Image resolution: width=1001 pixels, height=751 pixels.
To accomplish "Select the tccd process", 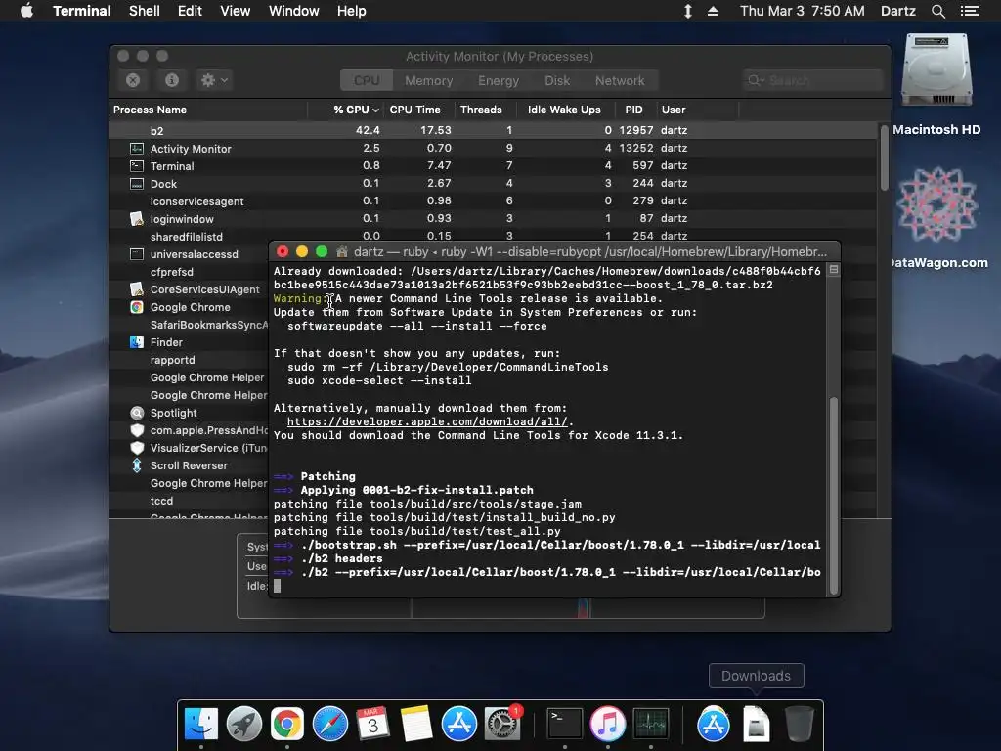I will pyautogui.click(x=161, y=501).
